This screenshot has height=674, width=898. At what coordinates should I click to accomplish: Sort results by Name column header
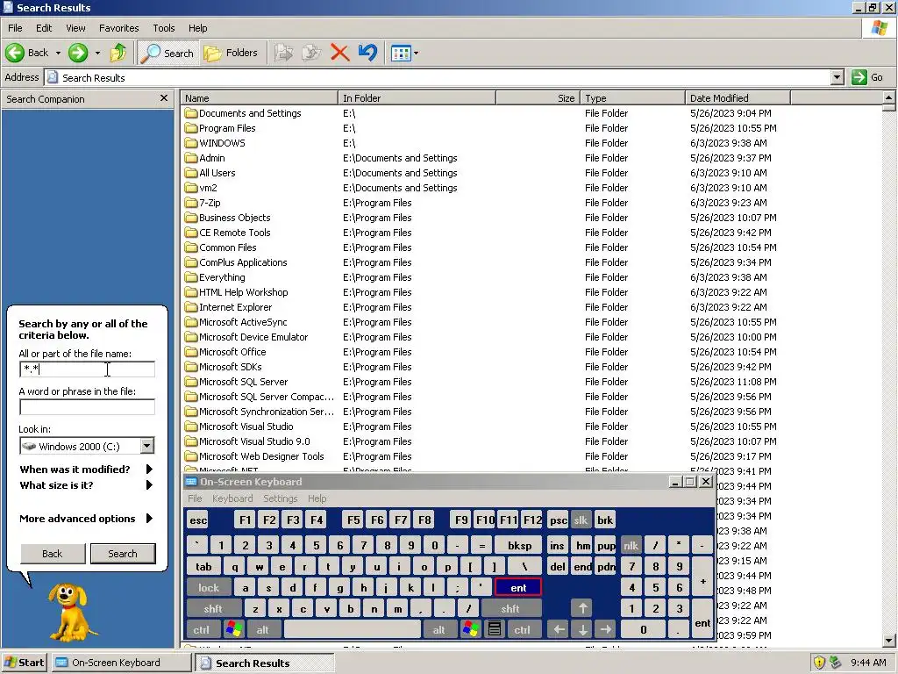pos(260,98)
